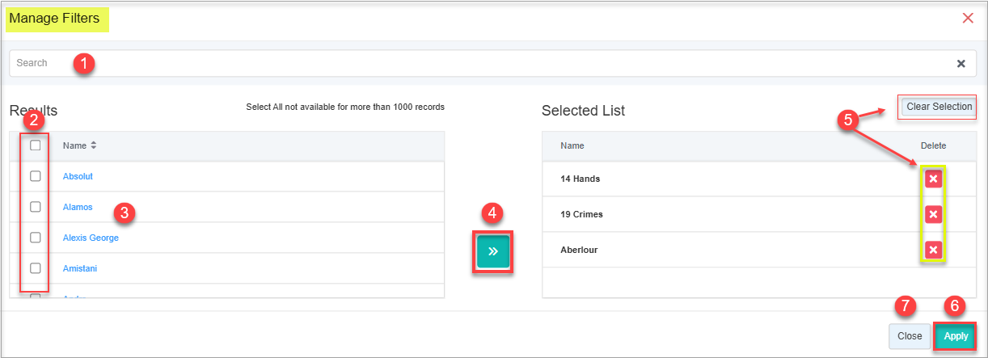Select the Amistani name link

pyautogui.click(x=80, y=268)
